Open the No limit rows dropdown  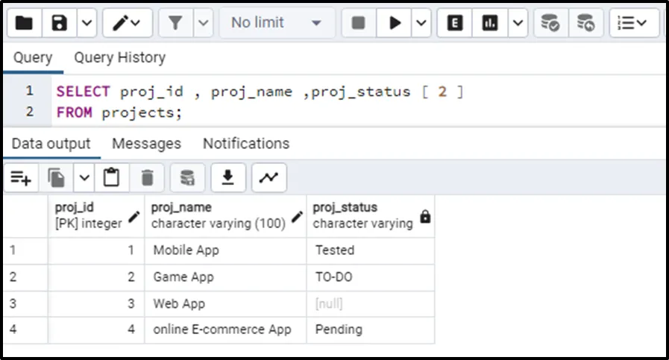pos(276,23)
